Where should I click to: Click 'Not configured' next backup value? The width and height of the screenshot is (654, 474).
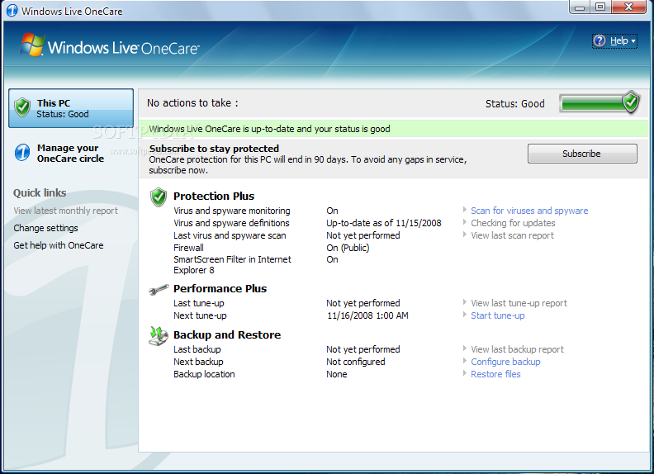[x=356, y=363]
